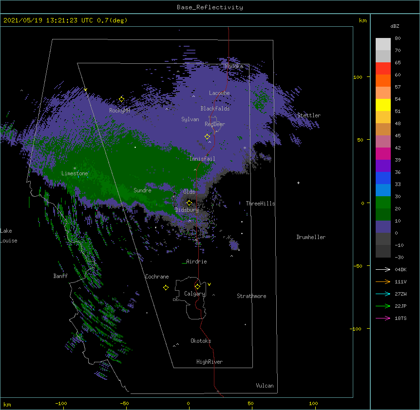420x410 pixels.
Task: Click the Ponoka city label
Action: [234, 66]
